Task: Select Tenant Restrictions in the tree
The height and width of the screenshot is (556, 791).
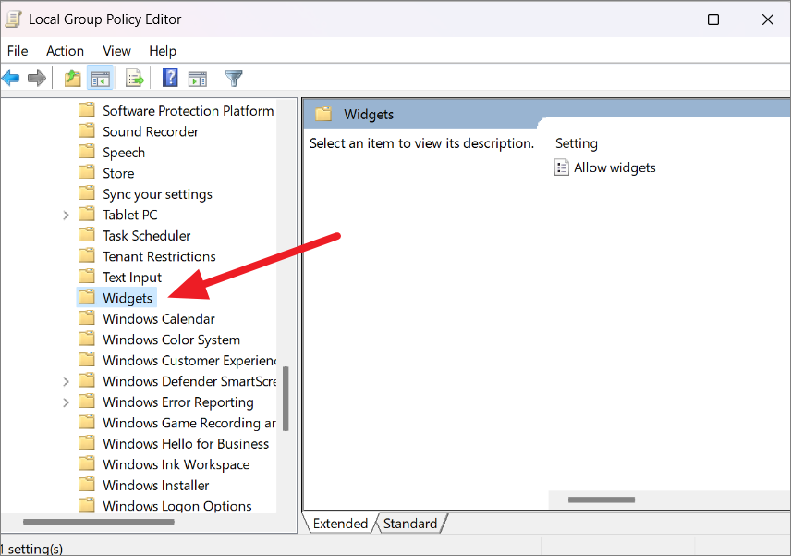Action: [x=159, y=256]
